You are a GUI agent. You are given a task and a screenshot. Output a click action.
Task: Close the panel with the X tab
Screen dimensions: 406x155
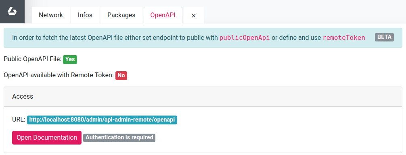click(x=193, y=15)
